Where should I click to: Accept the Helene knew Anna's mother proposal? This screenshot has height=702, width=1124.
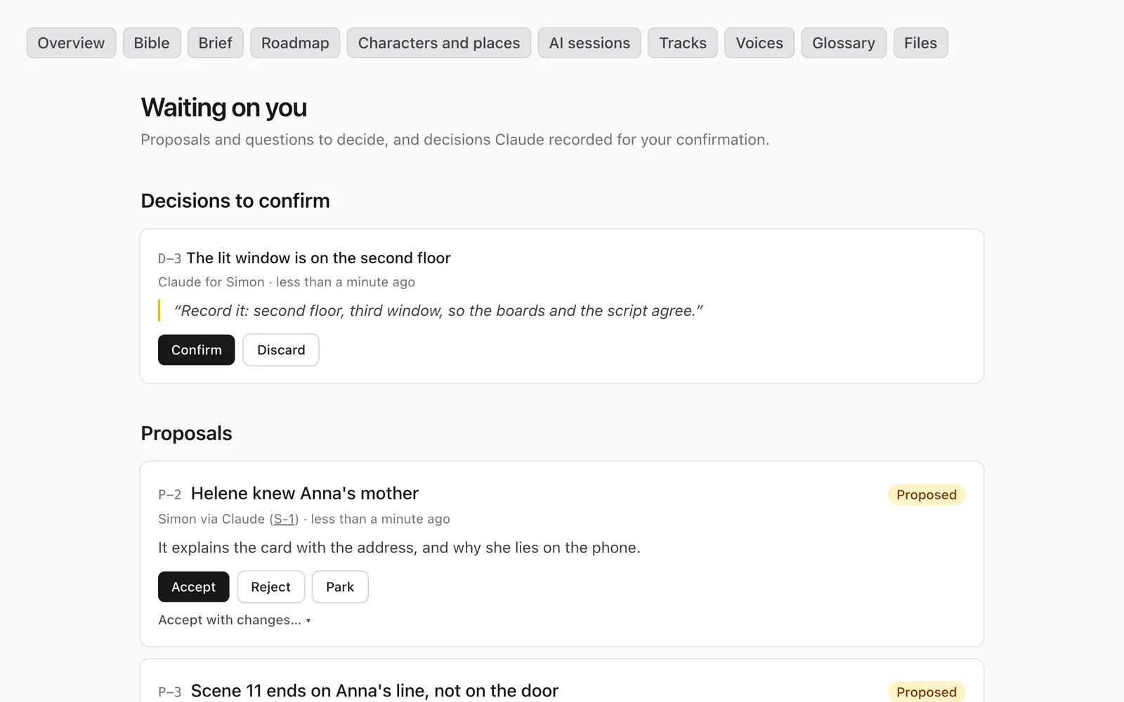[193, 587]
